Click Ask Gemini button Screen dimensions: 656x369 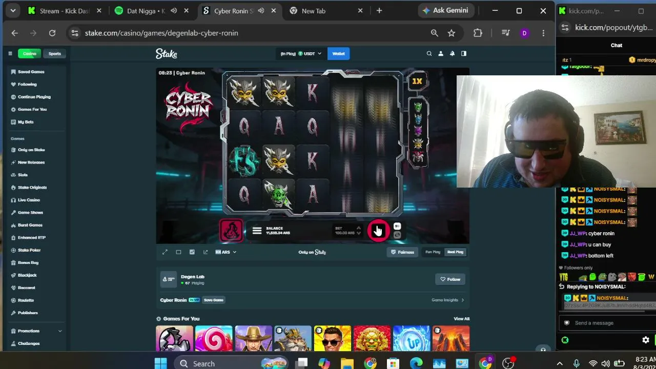[x=445, y=10]
